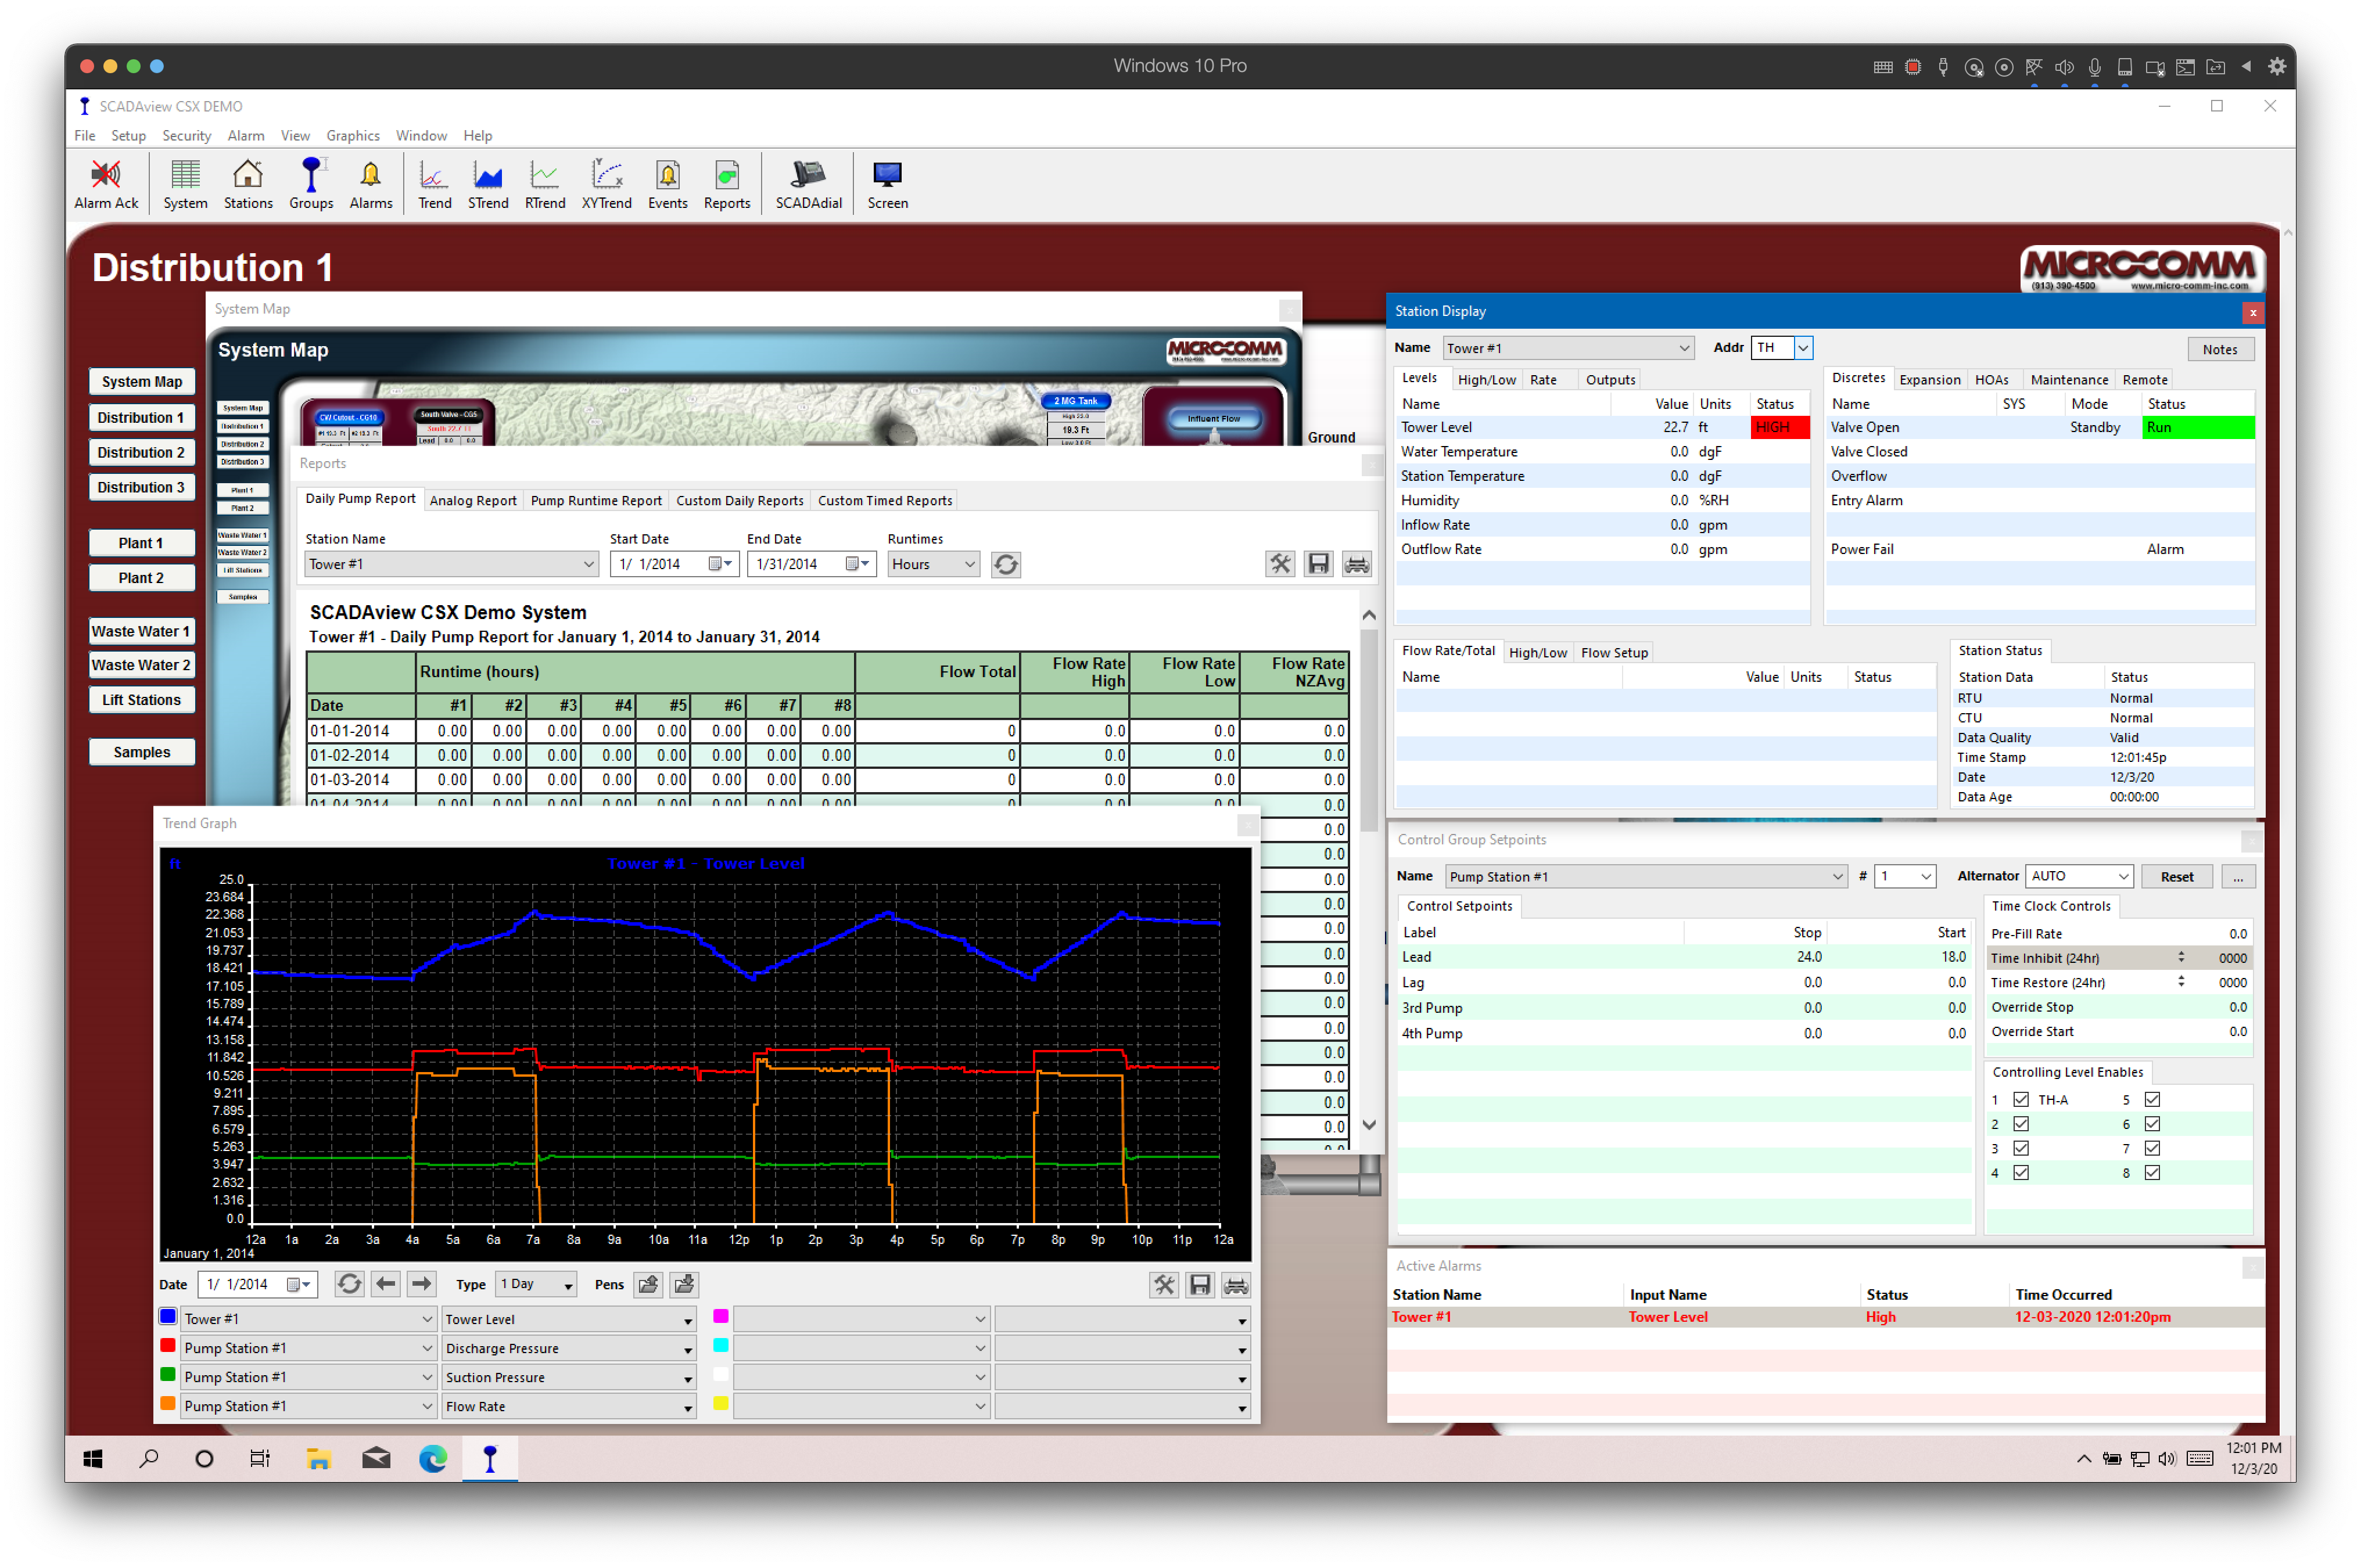This screenshot has width=2361, height=1568.
Task: Open trend Type 1 Day dropdown
Action: [536, 1284]
